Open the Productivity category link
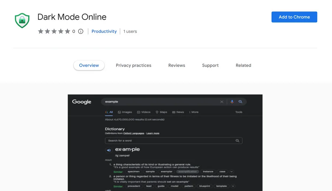Viewport: 332px width, 191px height. 104,31
